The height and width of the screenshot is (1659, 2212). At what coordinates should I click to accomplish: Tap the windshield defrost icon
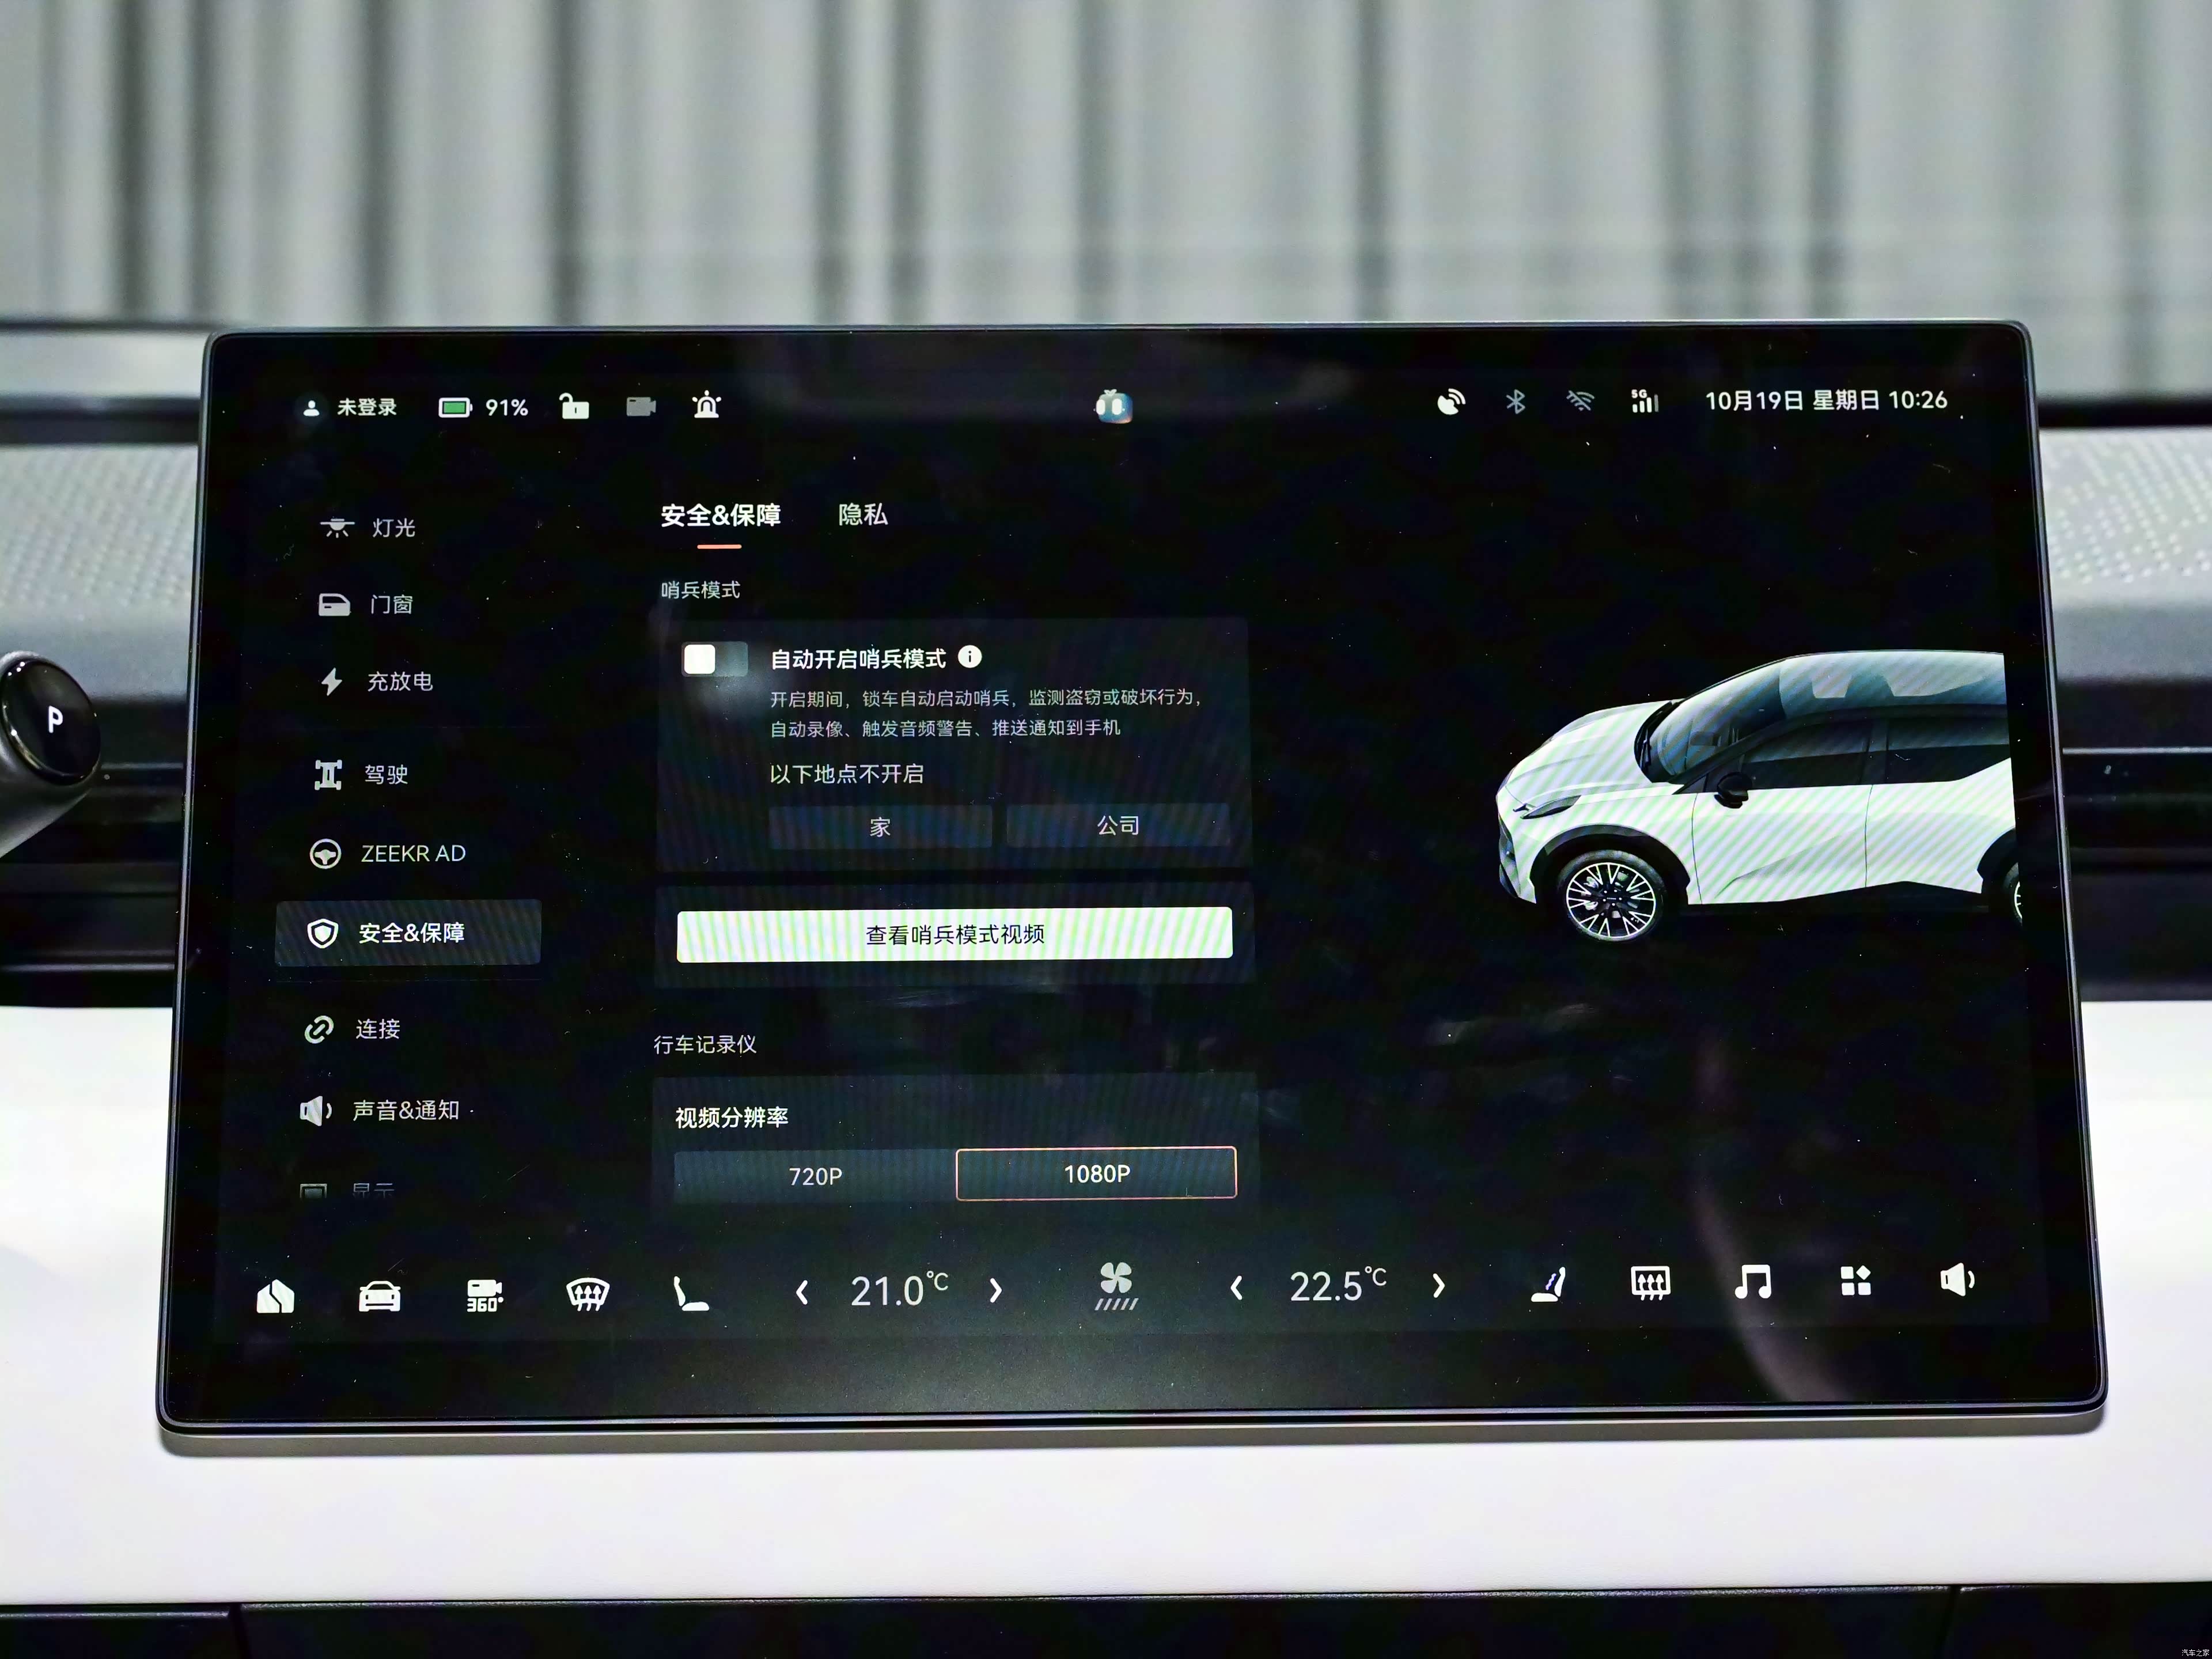pos(588,1294)
